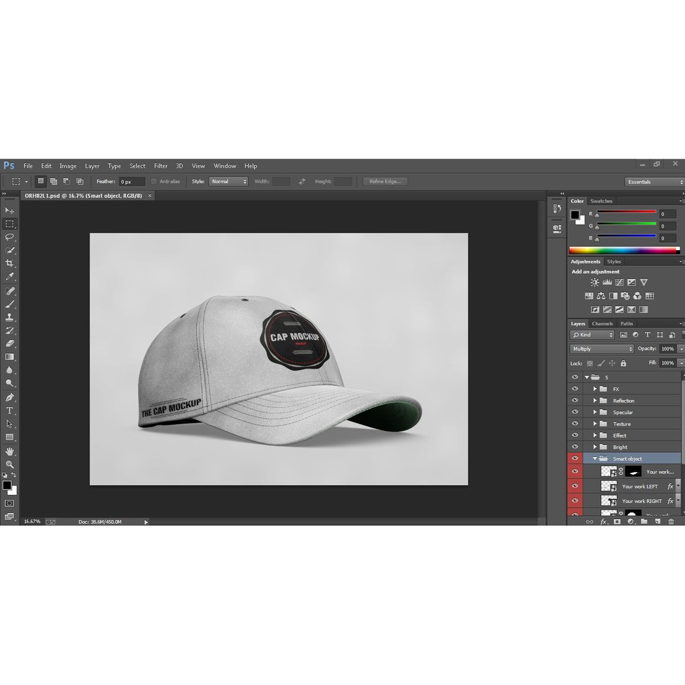Enable the Anti-alias checkbox
The width and height of the screenshot is (685, 685).
[x=154, y=181]
